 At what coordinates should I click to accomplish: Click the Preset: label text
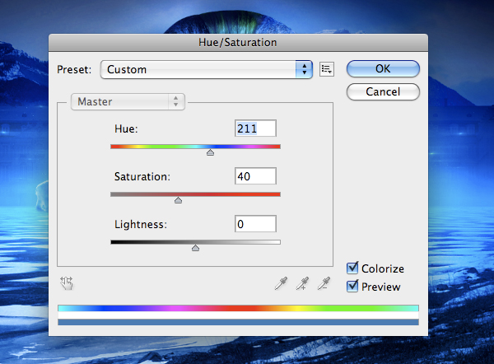pos(74,70)
